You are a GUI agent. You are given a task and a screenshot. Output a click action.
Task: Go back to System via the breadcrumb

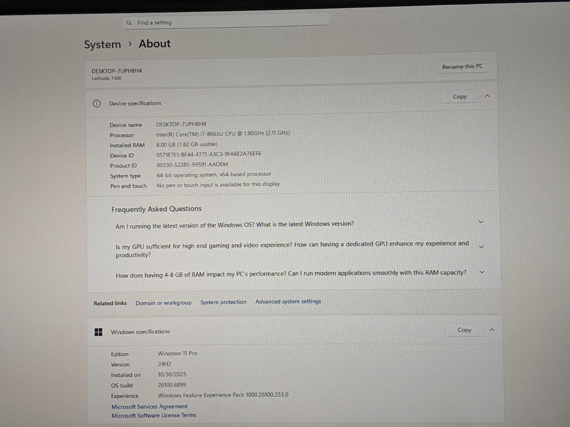(102, 44)
